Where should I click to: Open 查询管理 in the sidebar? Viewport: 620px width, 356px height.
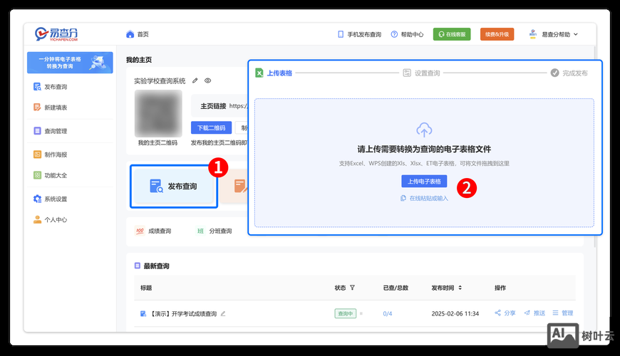51,131
